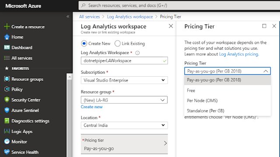Click the green plus Create a resource icon
Image resolution: width=280 pixels, height=157 pixels.
point(7,27)
